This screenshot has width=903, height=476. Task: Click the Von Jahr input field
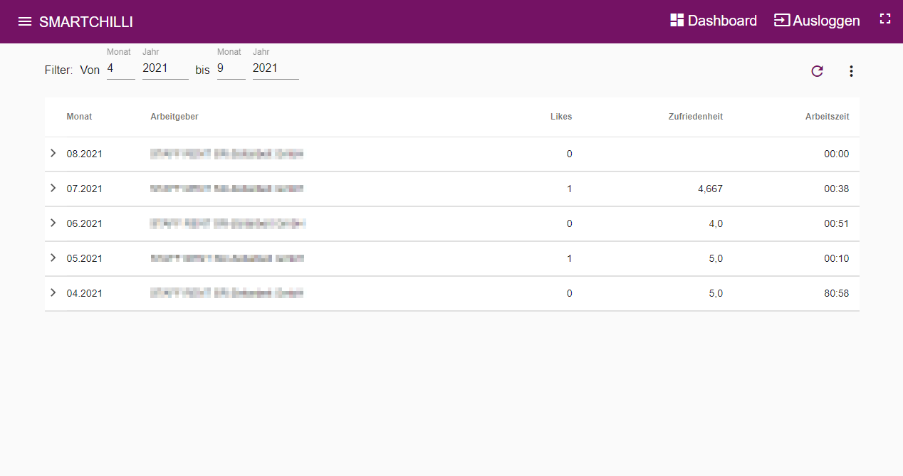point(165,68)
